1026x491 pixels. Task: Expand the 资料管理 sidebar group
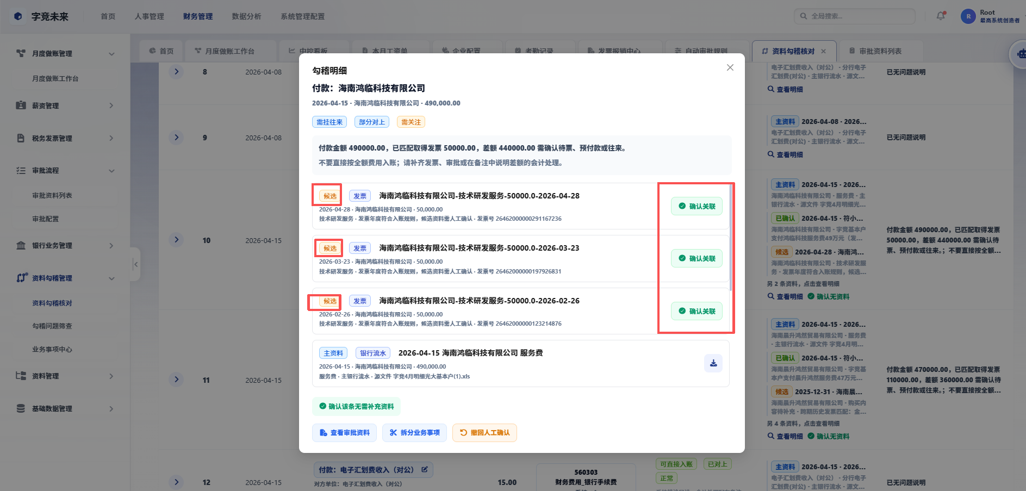pyautogui.click(x=65, y=376)
